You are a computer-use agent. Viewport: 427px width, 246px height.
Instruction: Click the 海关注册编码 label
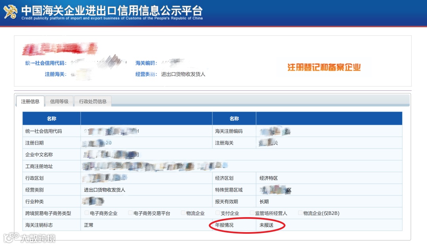(229, 131)
